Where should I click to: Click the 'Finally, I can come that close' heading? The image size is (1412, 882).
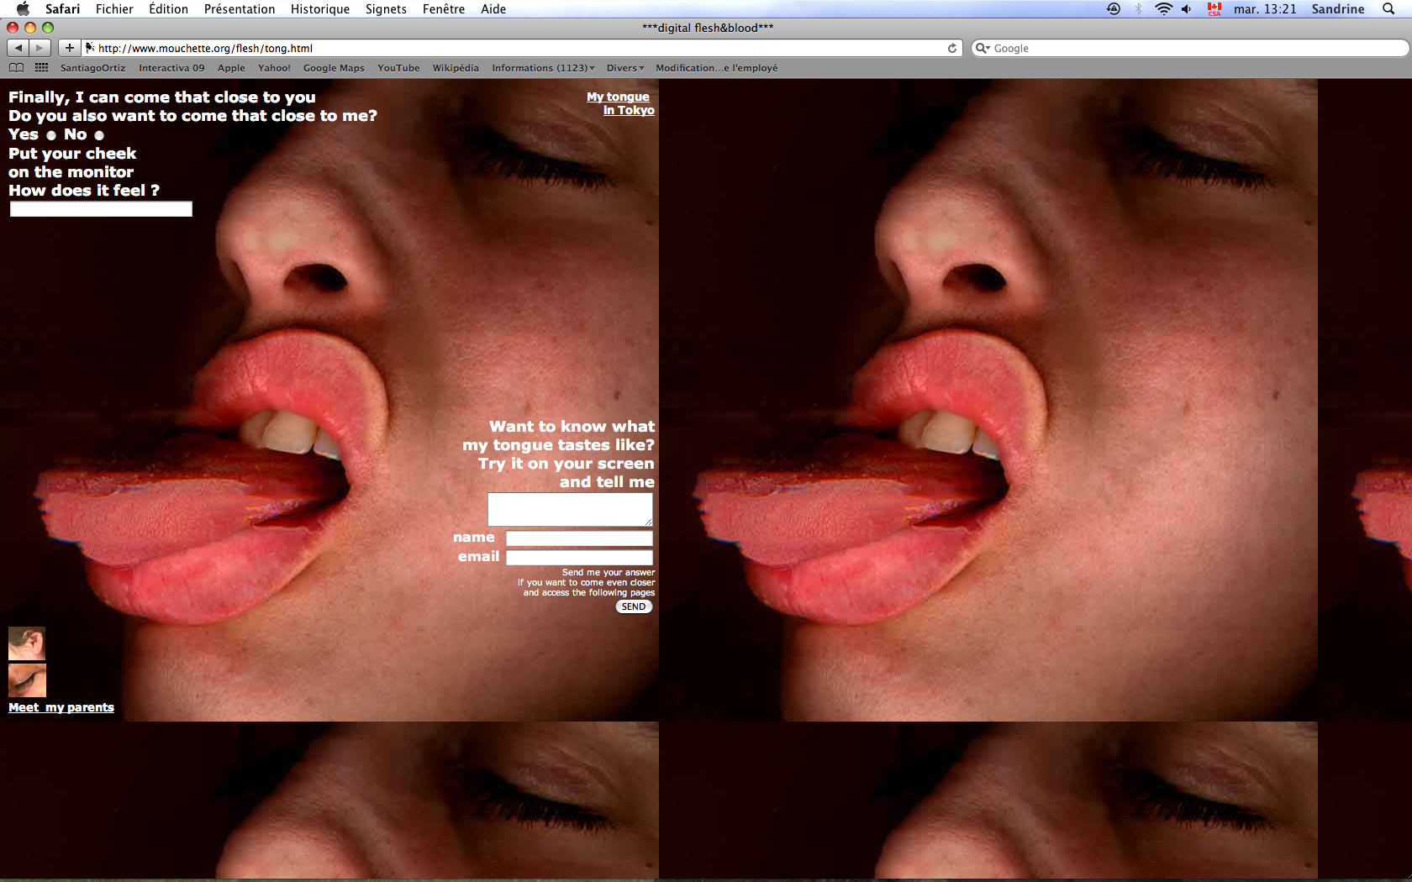pyautogui.click(x=162, y=97)
